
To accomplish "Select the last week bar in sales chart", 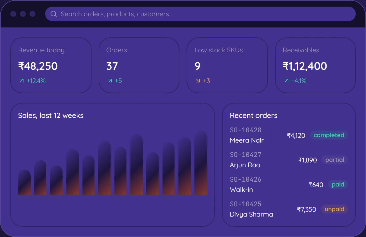I will (x=201, y=163).
